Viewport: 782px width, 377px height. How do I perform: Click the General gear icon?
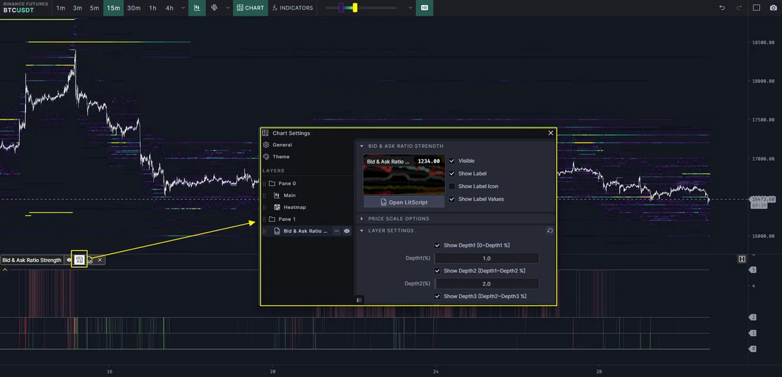click(266, 145)
